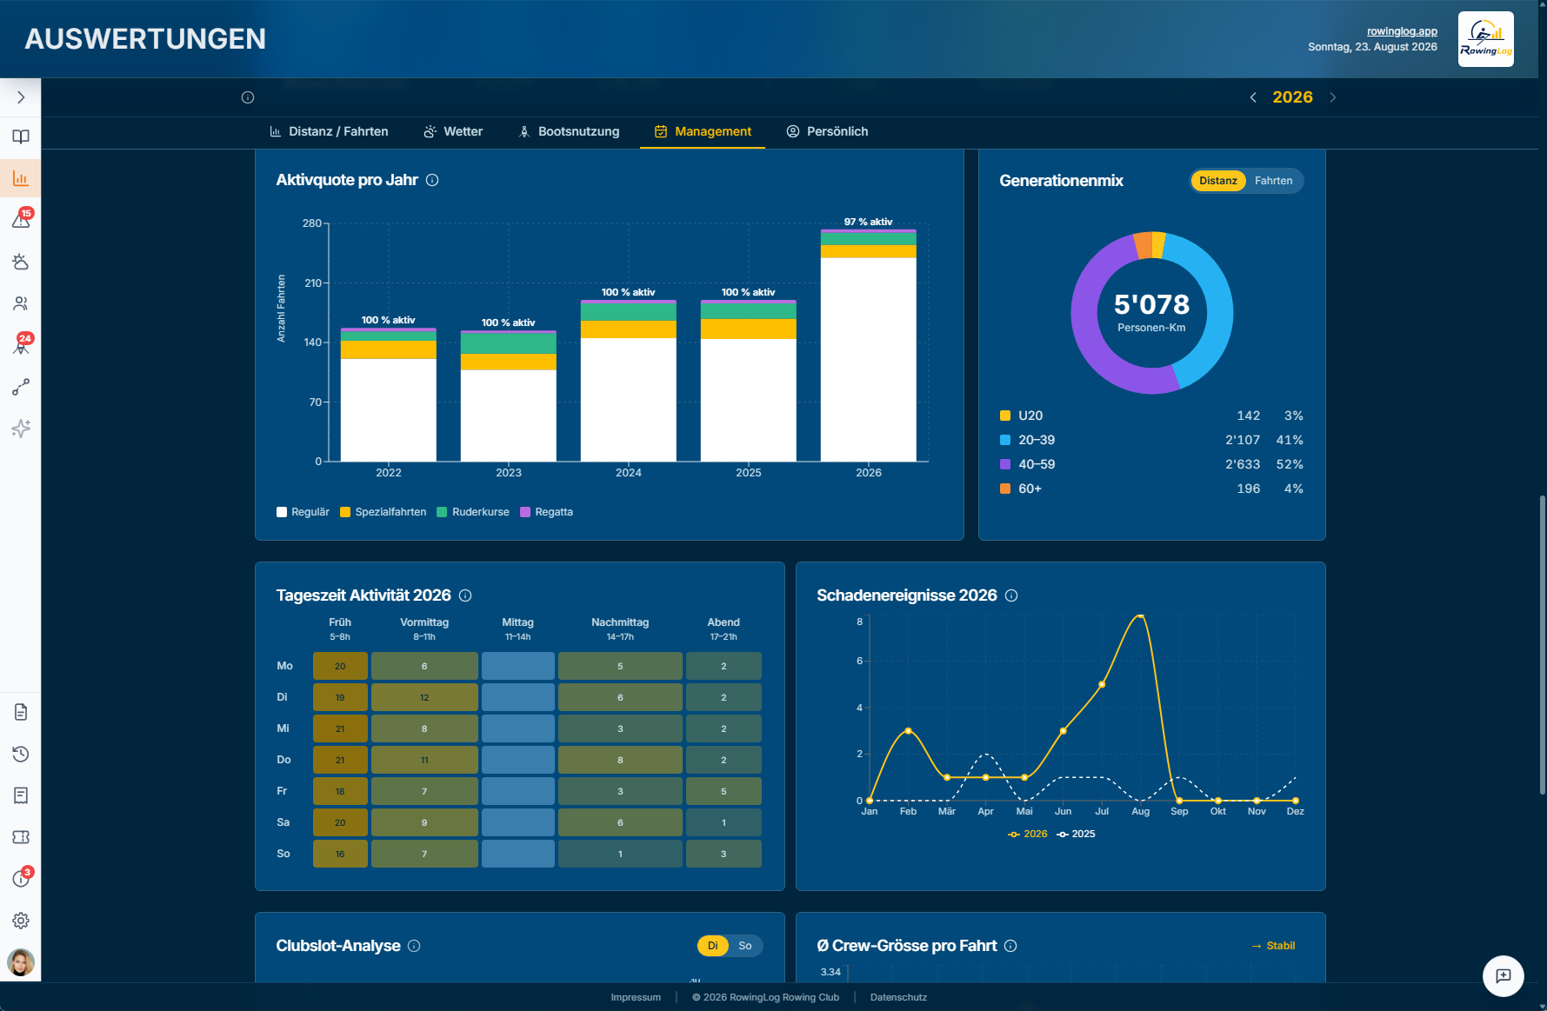Go to previous year with left chevron

[1253, 97]
